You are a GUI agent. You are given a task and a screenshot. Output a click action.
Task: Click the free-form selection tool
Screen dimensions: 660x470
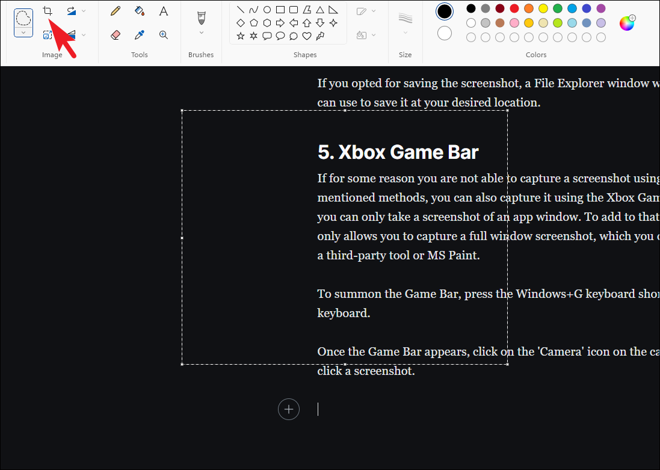click(x=23, y=18)
